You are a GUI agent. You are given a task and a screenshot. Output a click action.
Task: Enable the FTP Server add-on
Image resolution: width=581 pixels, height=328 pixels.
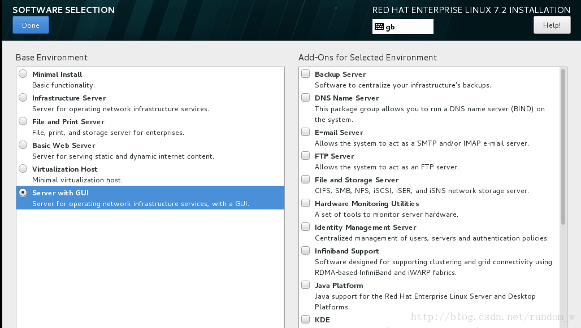[x=305, y=155]
